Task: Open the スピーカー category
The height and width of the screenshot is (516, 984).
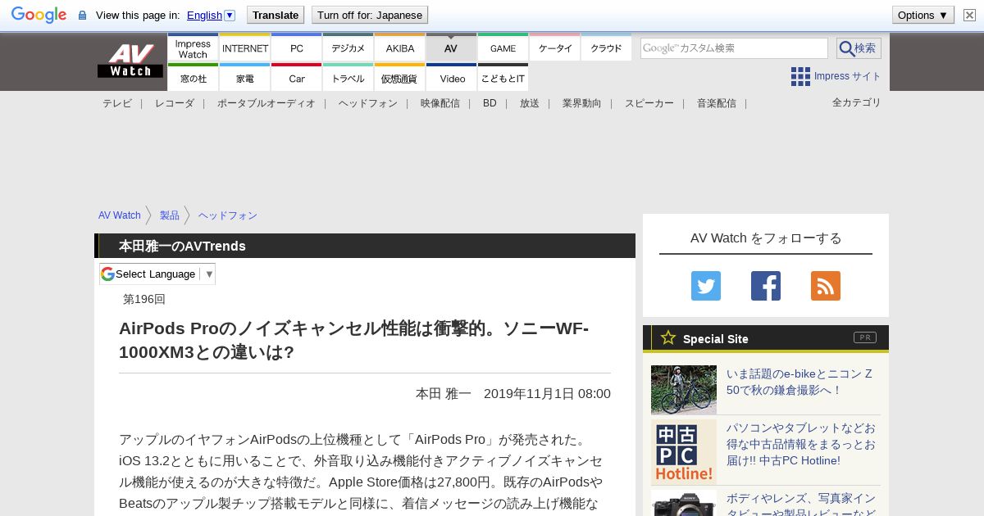Action: click(x=649, y=103)
